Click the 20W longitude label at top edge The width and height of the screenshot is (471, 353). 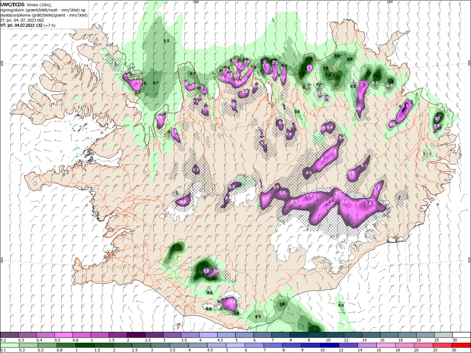pos(196,2)
